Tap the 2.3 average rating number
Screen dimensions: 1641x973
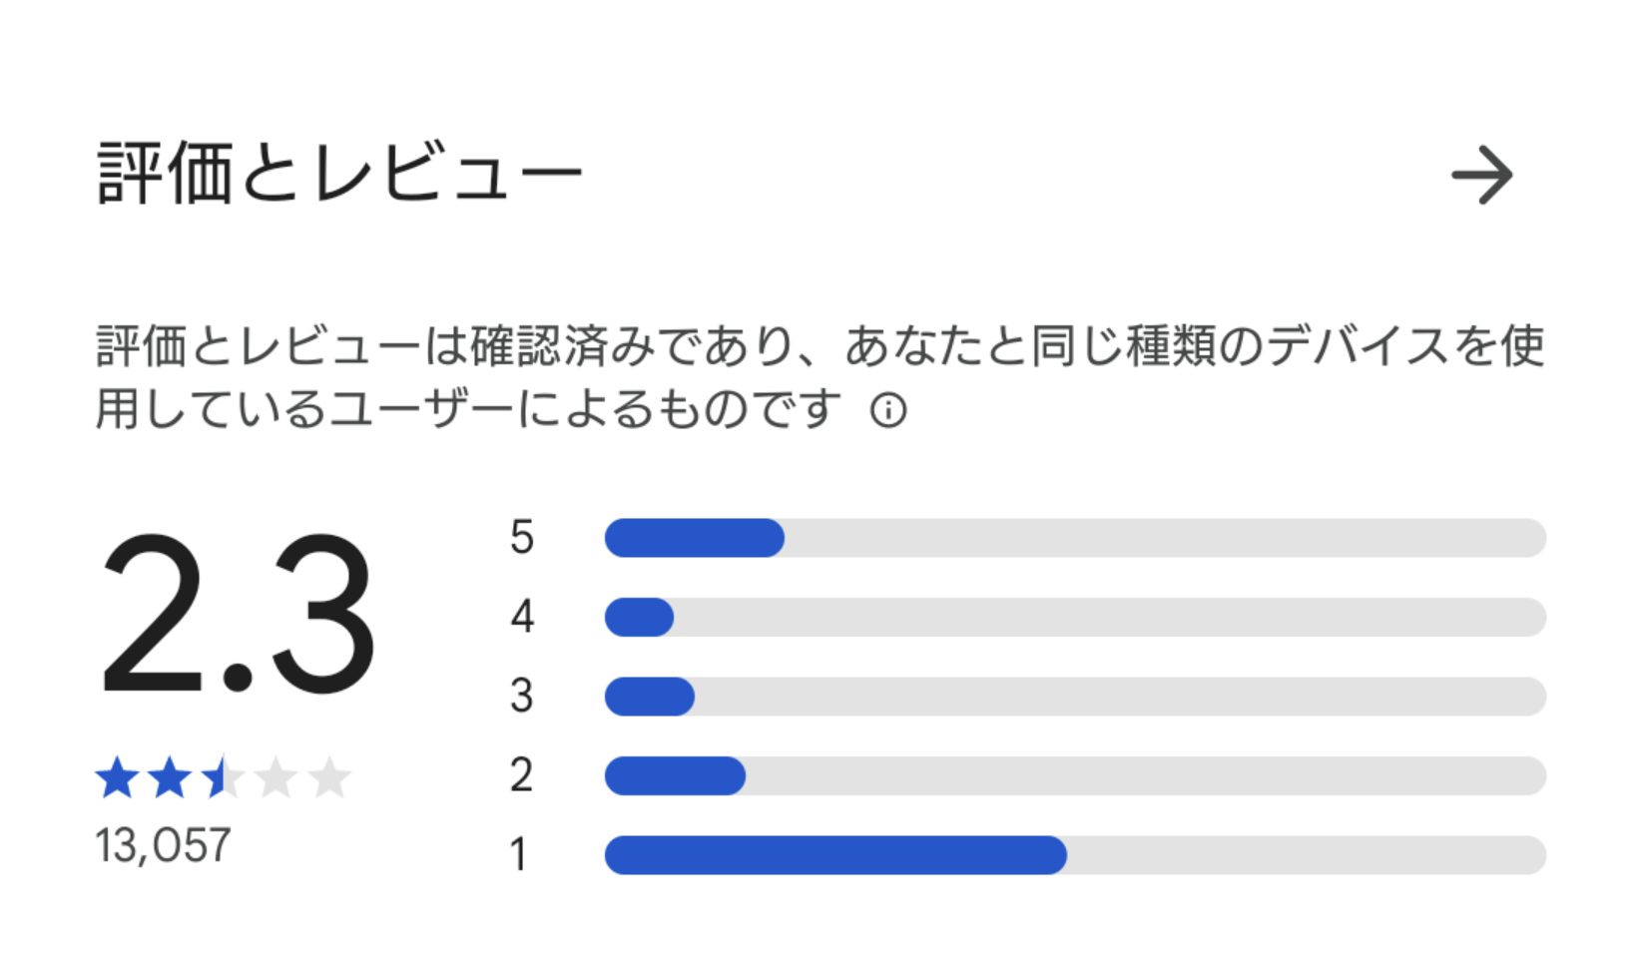tap(238, 614)
